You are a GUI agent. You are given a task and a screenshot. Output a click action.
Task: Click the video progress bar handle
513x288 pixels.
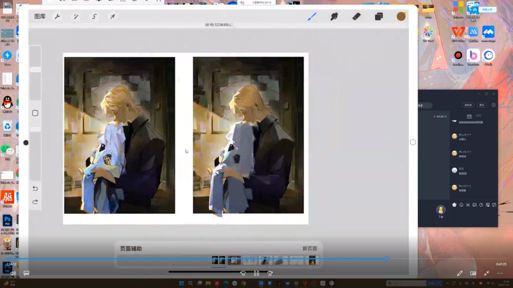click(x=387, y=258)
